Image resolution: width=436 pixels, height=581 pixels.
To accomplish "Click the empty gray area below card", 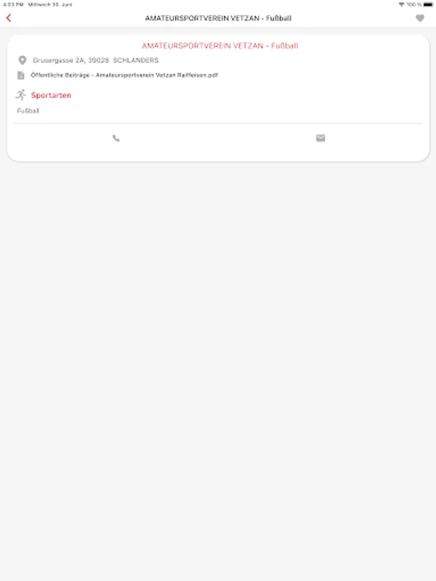I will (218, 371).
